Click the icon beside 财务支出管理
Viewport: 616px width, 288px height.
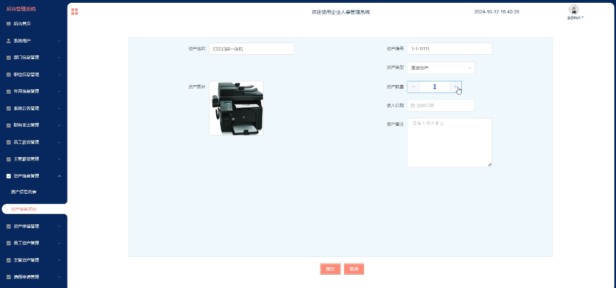click(x=9, y=125)
